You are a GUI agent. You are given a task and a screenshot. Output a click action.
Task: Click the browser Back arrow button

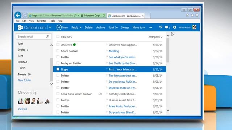click(x=18, y=15)
